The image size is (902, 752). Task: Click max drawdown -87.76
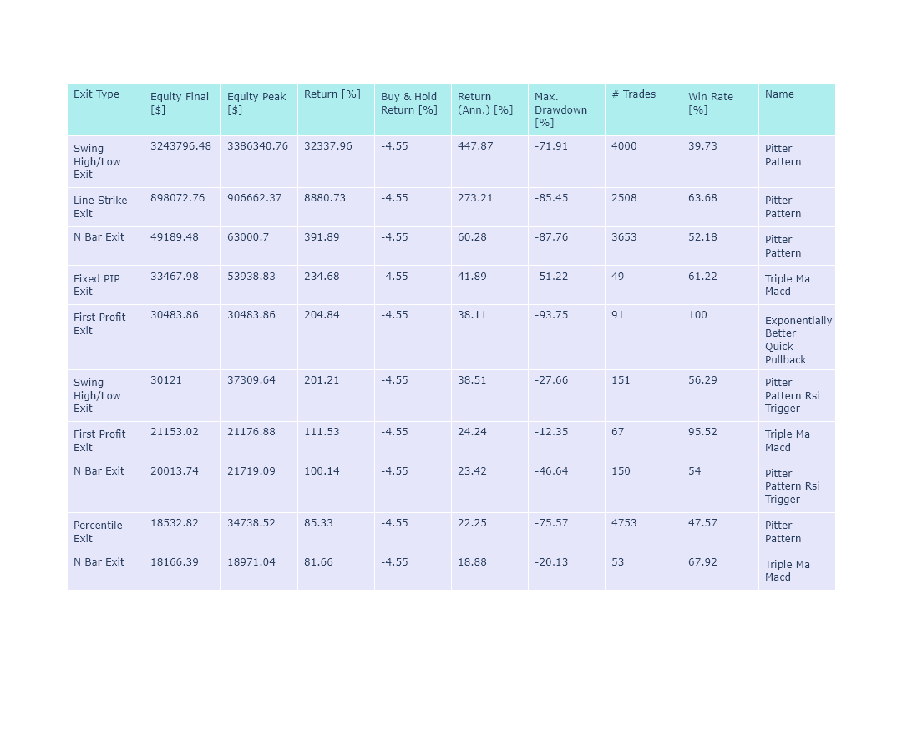pyautogui.click(x=550, y=237)
